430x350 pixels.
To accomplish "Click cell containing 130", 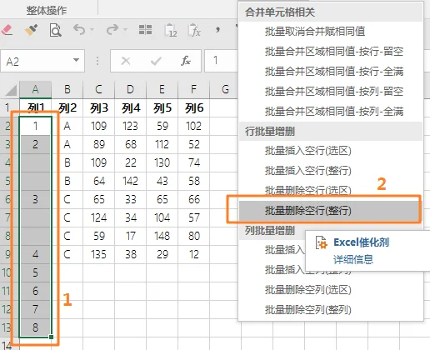I will pyautogui.click(x=162, y=162).
